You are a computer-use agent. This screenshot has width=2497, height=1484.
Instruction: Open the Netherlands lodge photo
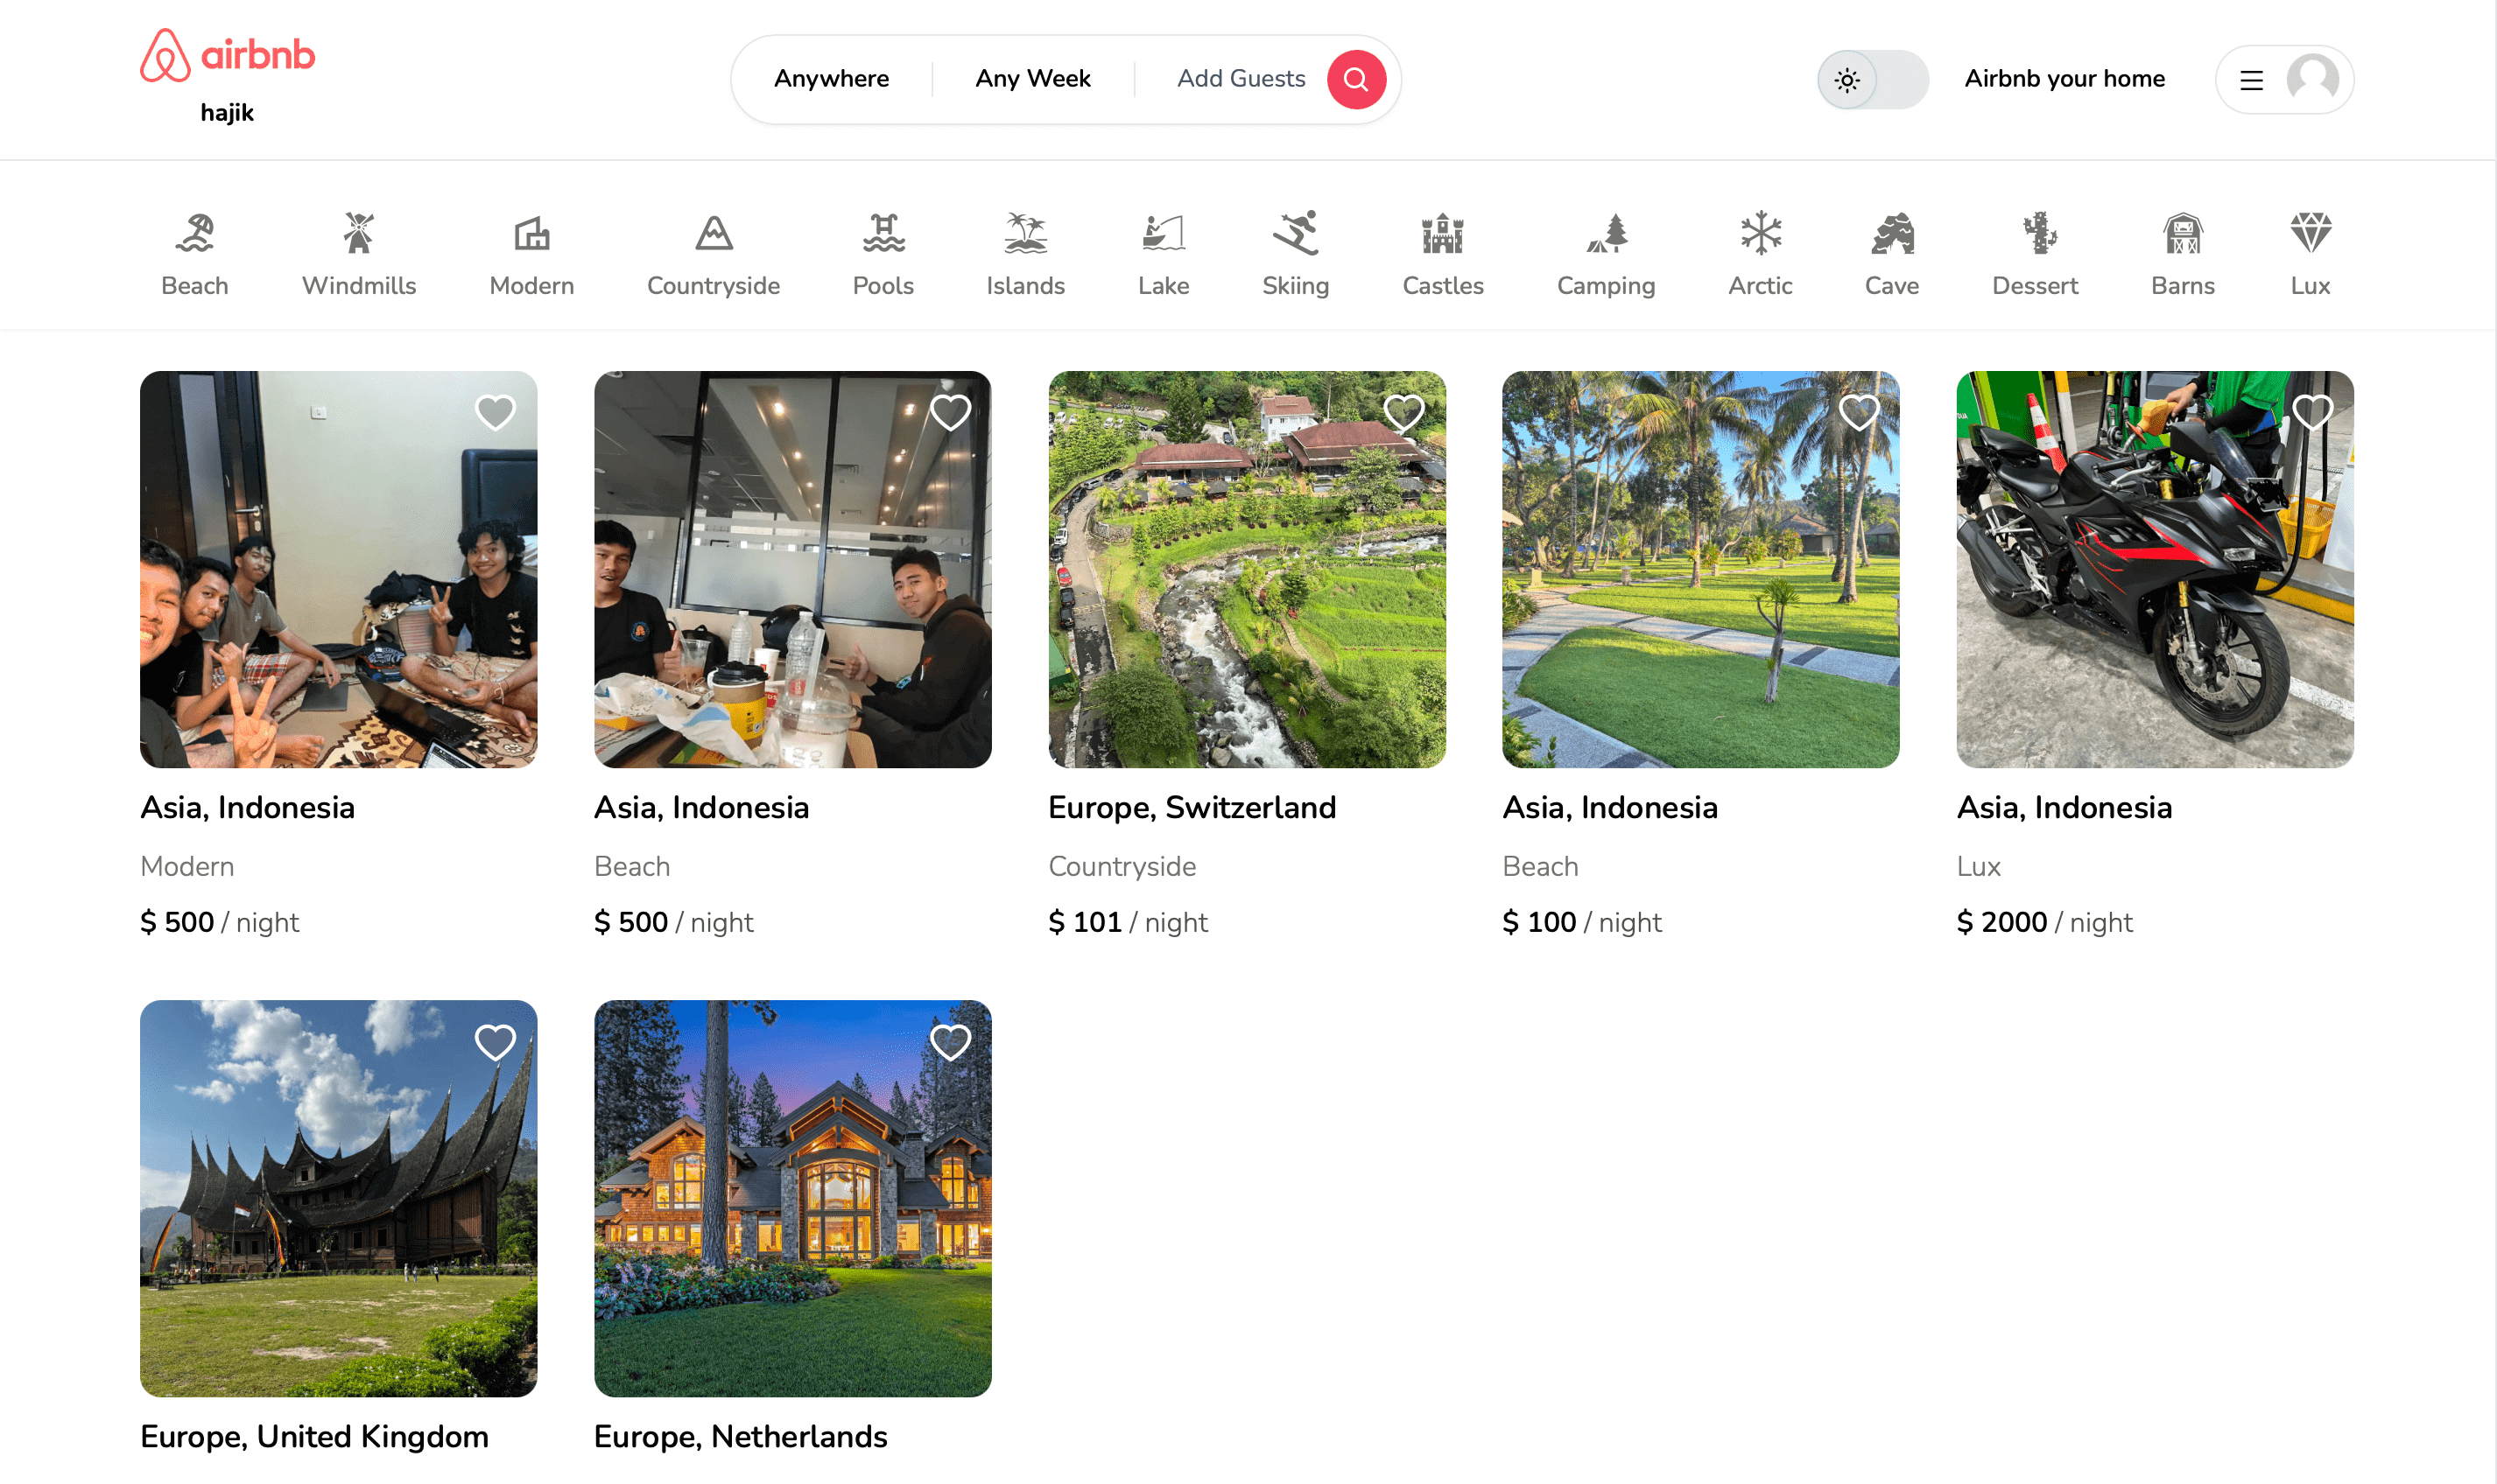(x=792, y=1198)
